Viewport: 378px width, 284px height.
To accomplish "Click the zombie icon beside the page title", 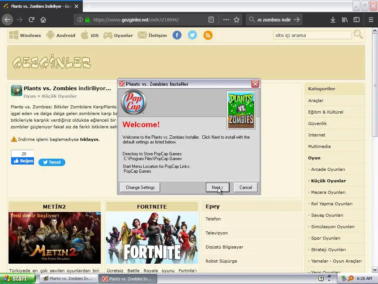I will coord(16,91).
